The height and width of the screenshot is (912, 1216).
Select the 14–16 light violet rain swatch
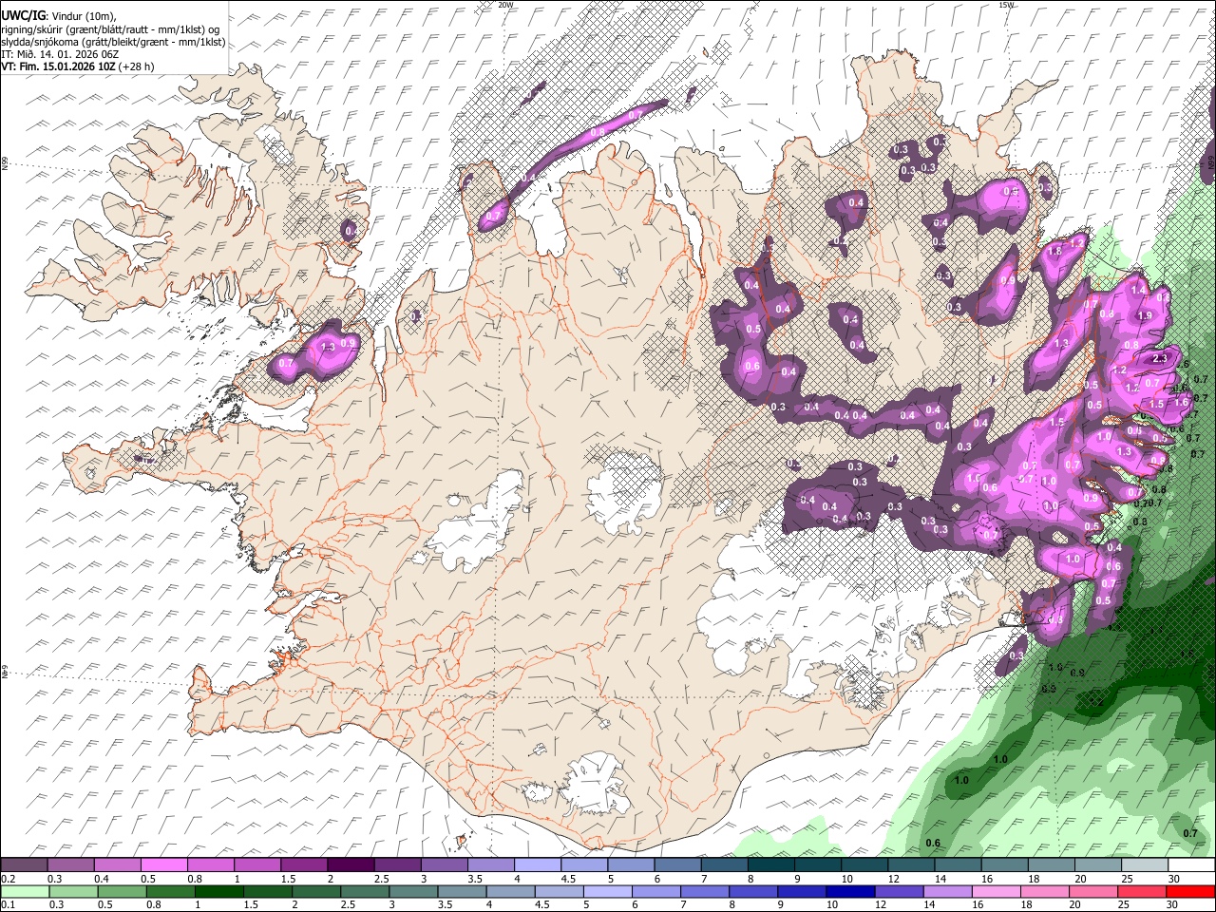click(947, 892)
